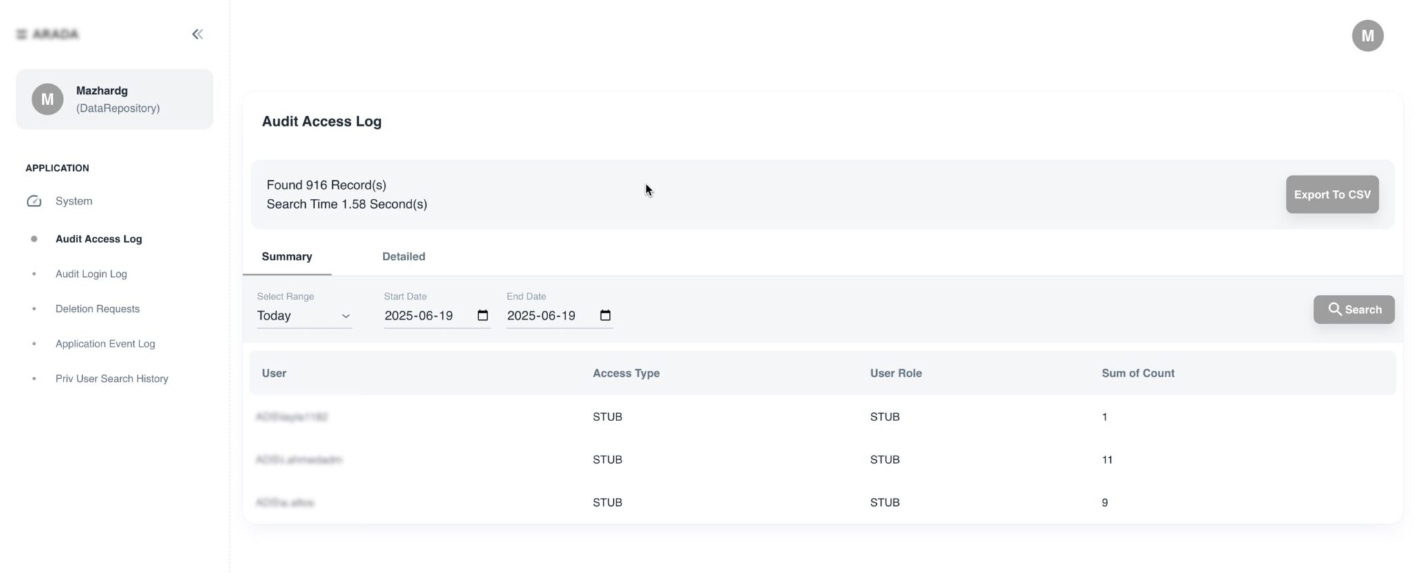1414x573 pixels.
Task: Go to Audit Login Log
Action: click(x=91, y=273)
